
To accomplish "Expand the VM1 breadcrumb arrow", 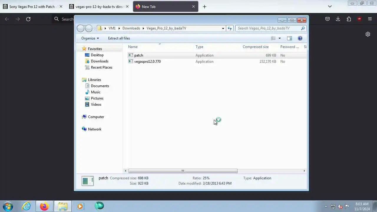I will click(x=119, y=28).
